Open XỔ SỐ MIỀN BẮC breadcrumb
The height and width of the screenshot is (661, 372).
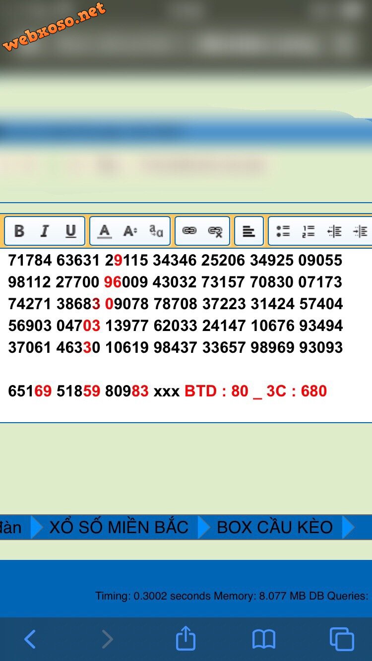coord(119,527)
